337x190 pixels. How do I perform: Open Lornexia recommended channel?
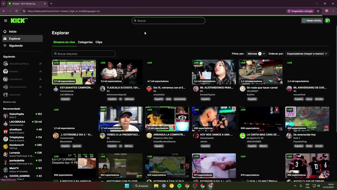click(22, 154)
